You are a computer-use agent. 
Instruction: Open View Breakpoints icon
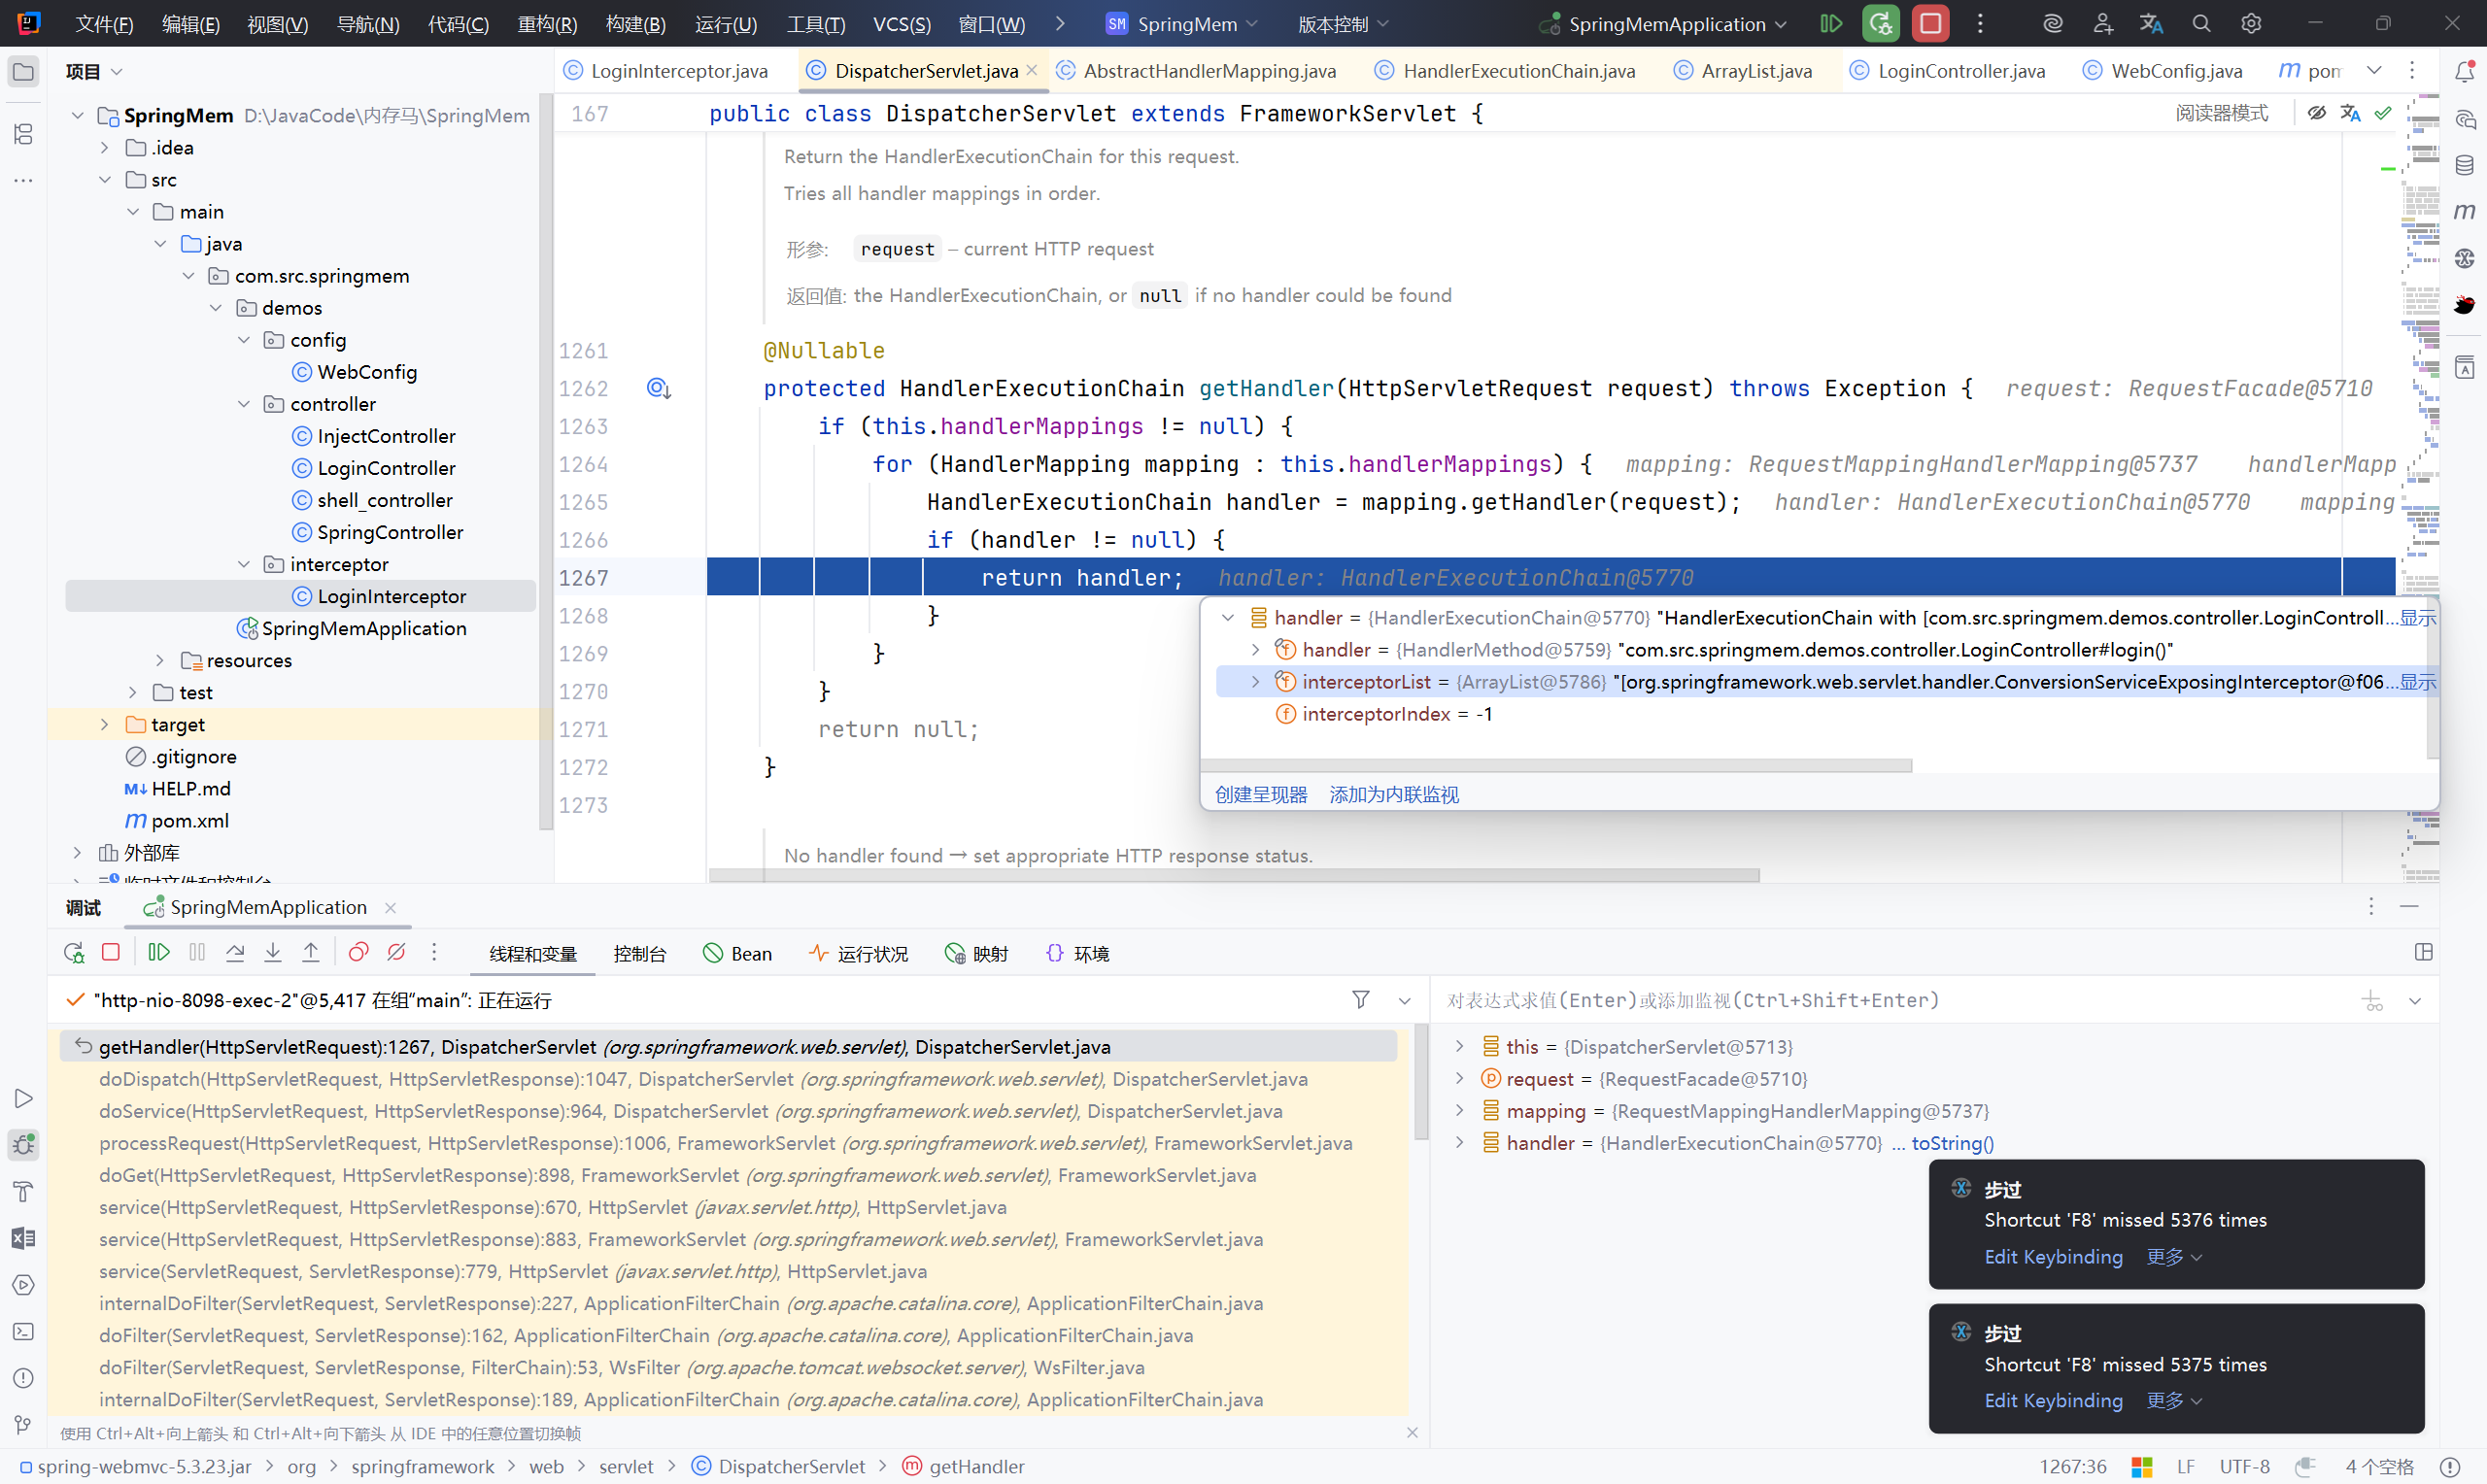[x=358, y=953]
